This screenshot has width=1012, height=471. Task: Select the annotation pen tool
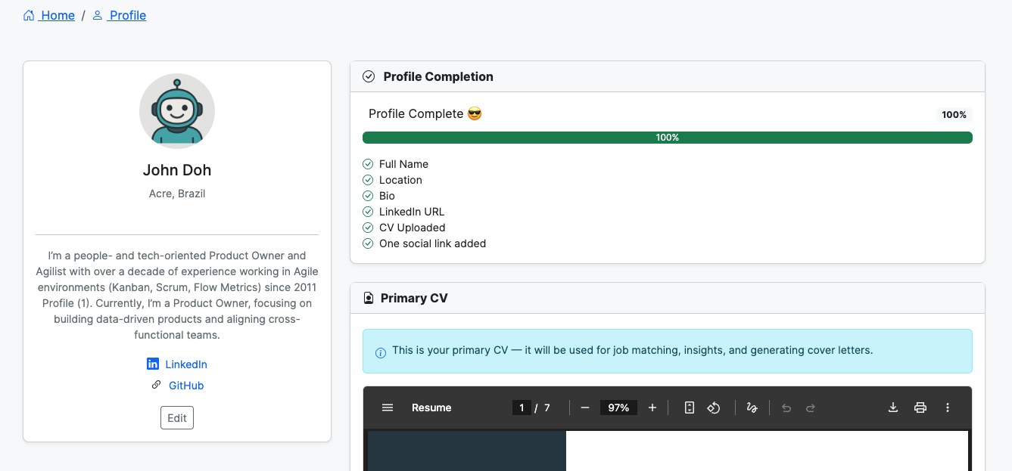752,407
